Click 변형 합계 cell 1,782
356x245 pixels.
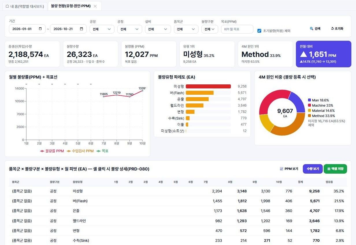(x=314, y=231)
